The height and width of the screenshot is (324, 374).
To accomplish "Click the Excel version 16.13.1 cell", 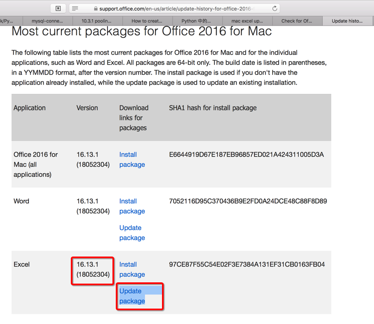I will click(x=93, y=269).
